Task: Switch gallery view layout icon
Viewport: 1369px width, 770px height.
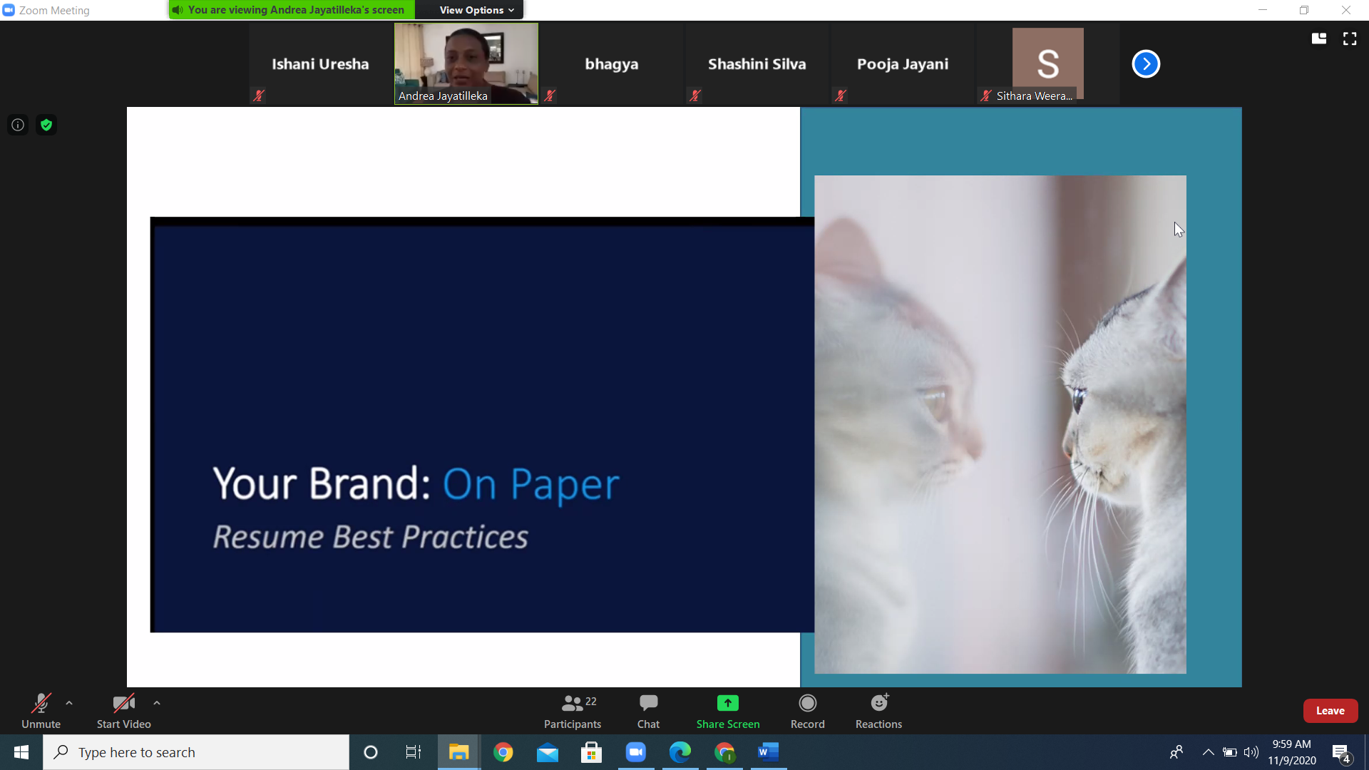Action: pos(1319,38)
